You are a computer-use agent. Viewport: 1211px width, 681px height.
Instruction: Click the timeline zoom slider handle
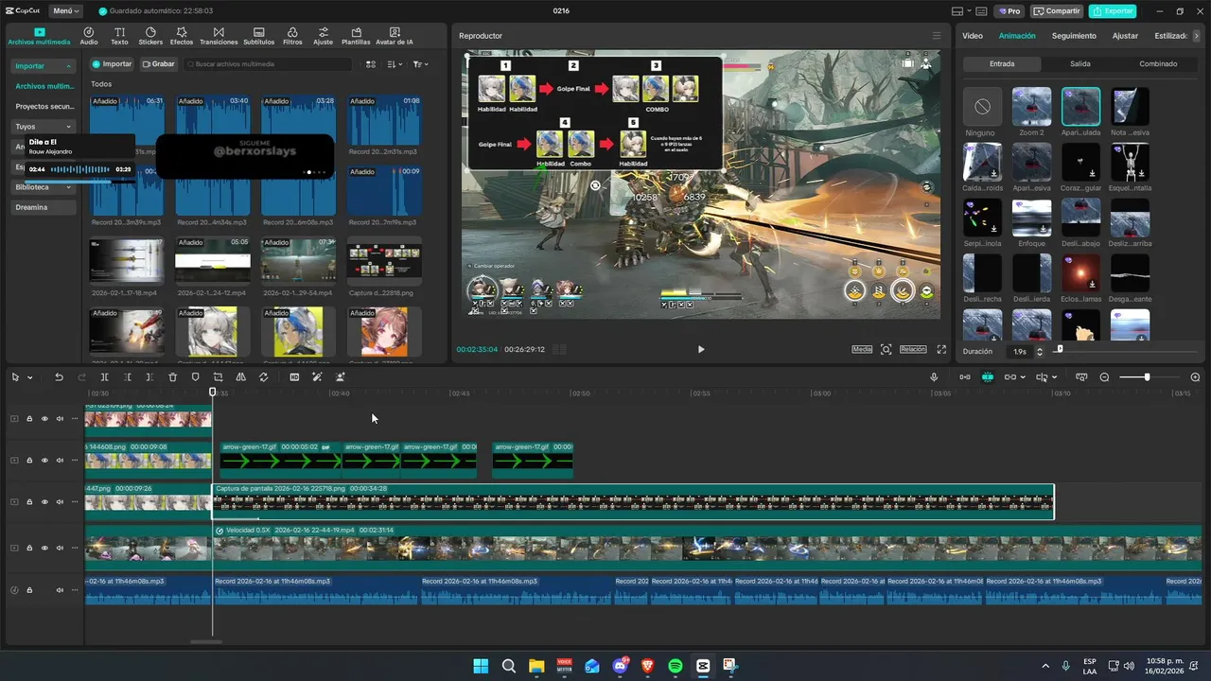click(1147, 377)
